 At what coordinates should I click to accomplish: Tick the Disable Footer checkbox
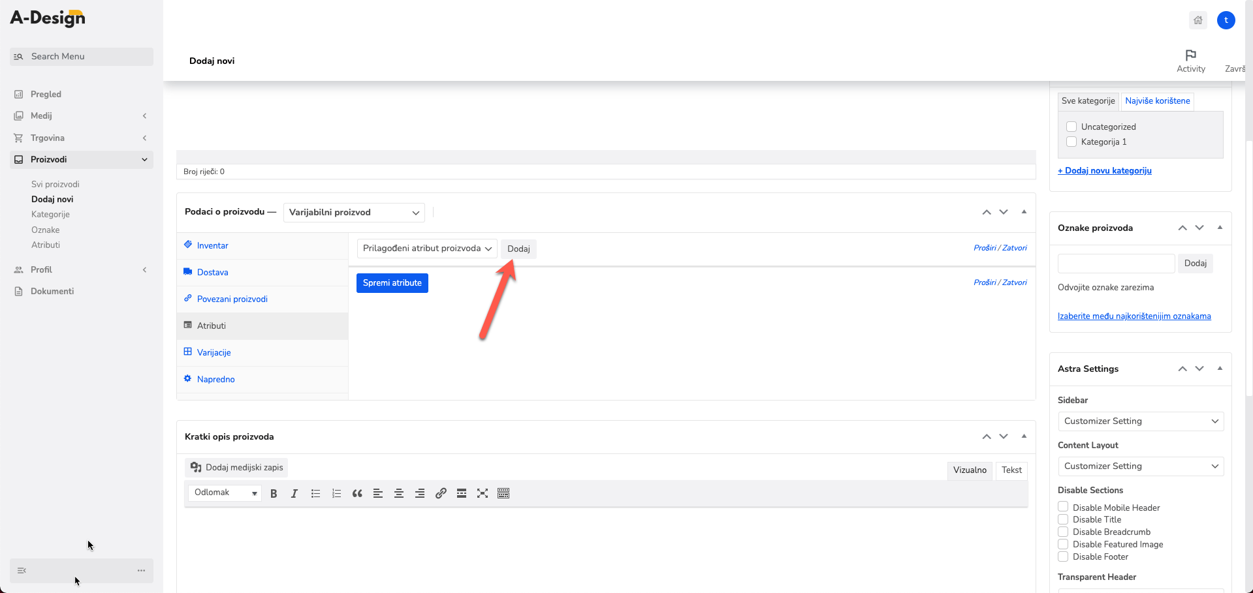[x=1063, y=556]
